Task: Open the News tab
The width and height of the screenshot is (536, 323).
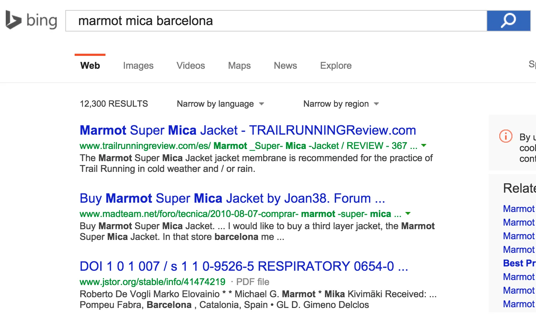Action: 285,66
